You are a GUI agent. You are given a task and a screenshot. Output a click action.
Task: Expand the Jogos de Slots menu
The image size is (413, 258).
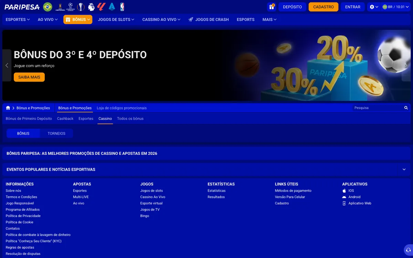point(116,20)
